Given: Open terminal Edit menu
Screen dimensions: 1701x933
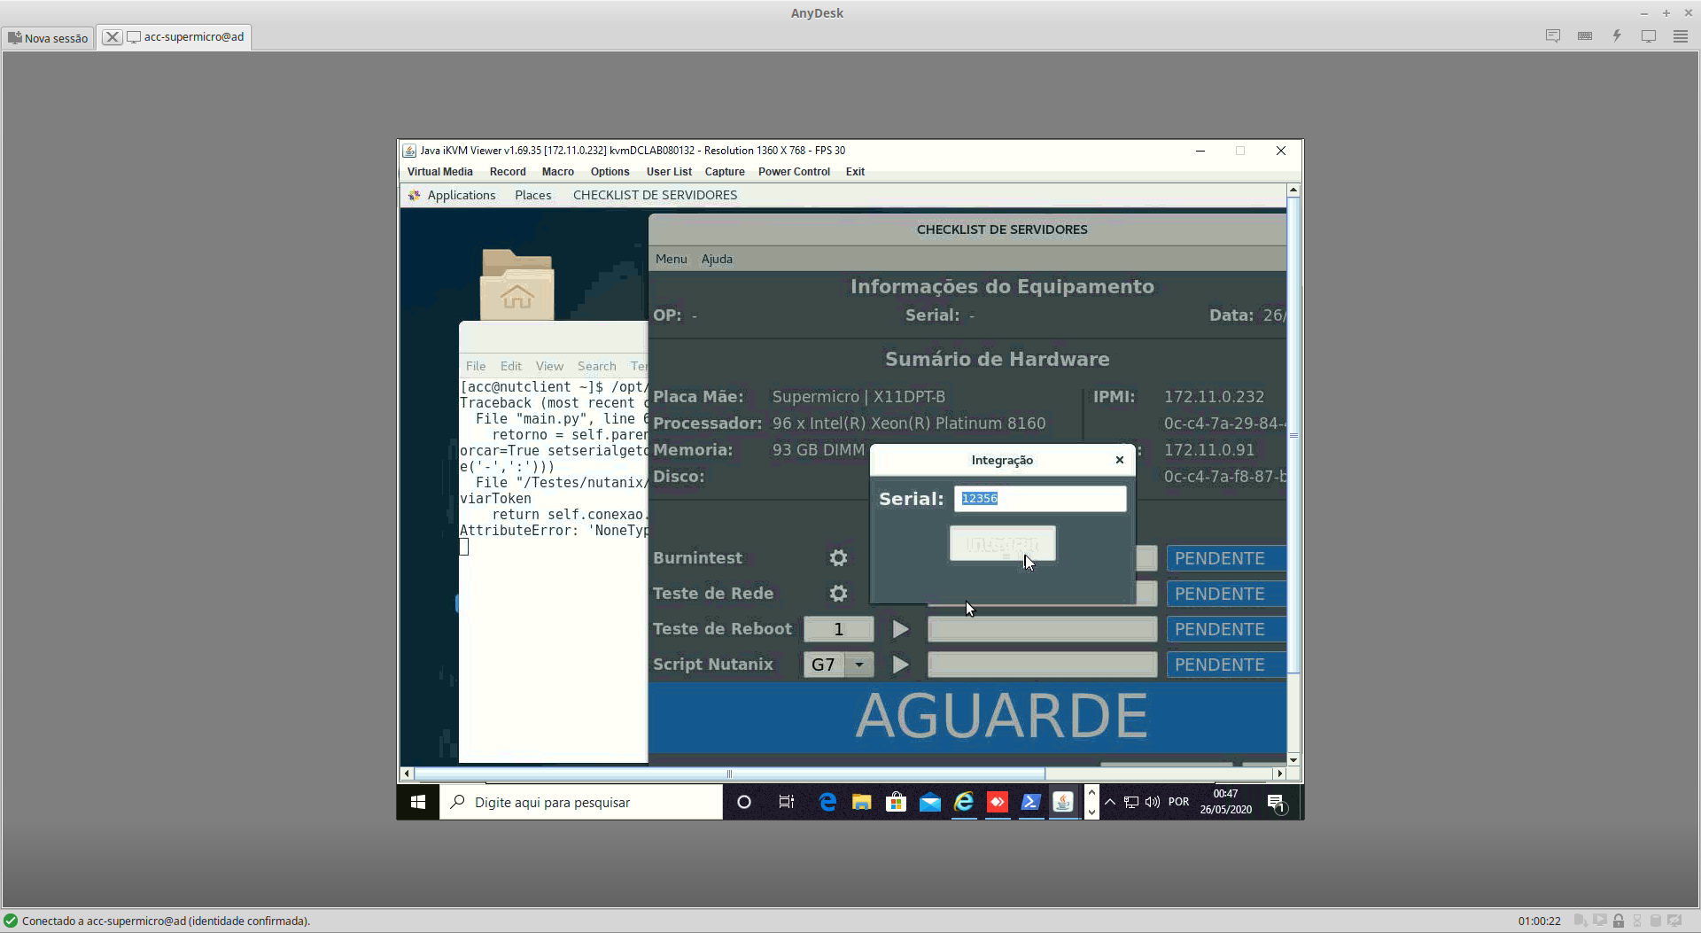Looking at the screenshot, I should click(x=510, y=366).
